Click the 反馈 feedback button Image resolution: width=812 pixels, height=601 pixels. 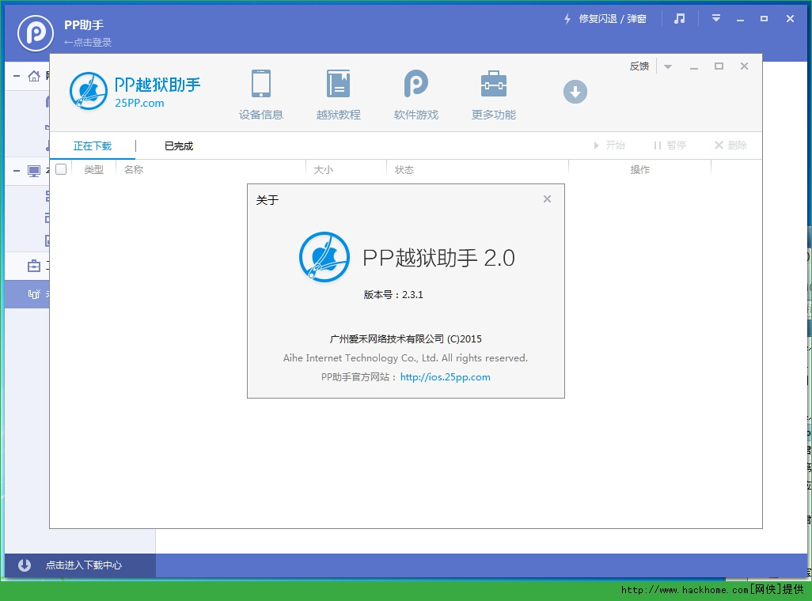(639, 66)
